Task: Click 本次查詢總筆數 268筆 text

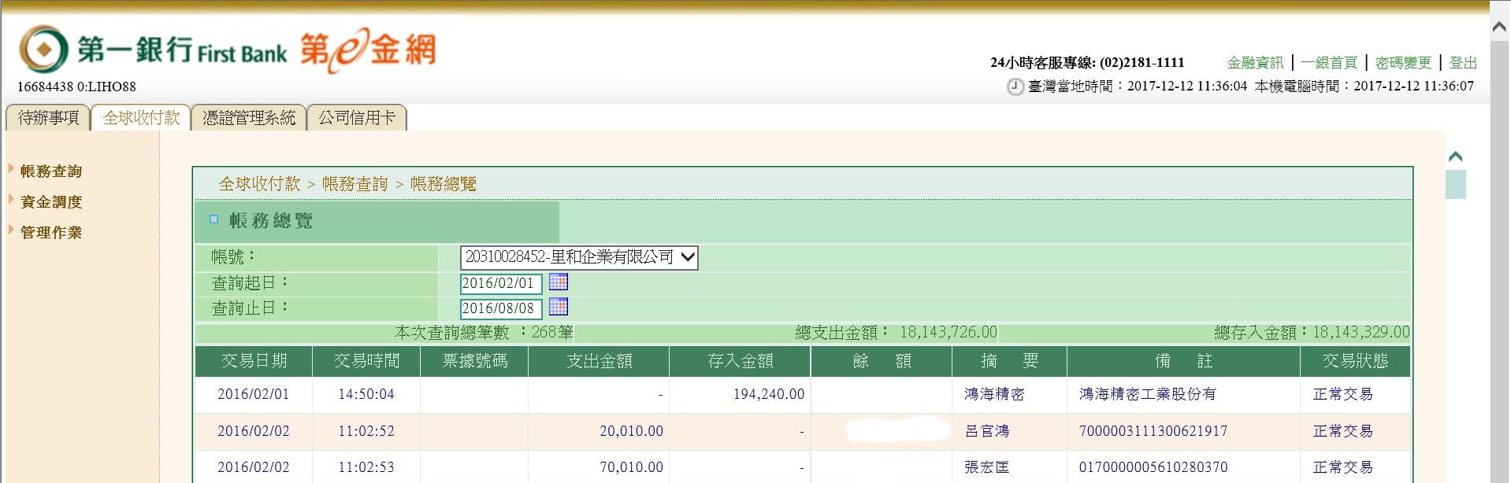Action: click(484, 333)
